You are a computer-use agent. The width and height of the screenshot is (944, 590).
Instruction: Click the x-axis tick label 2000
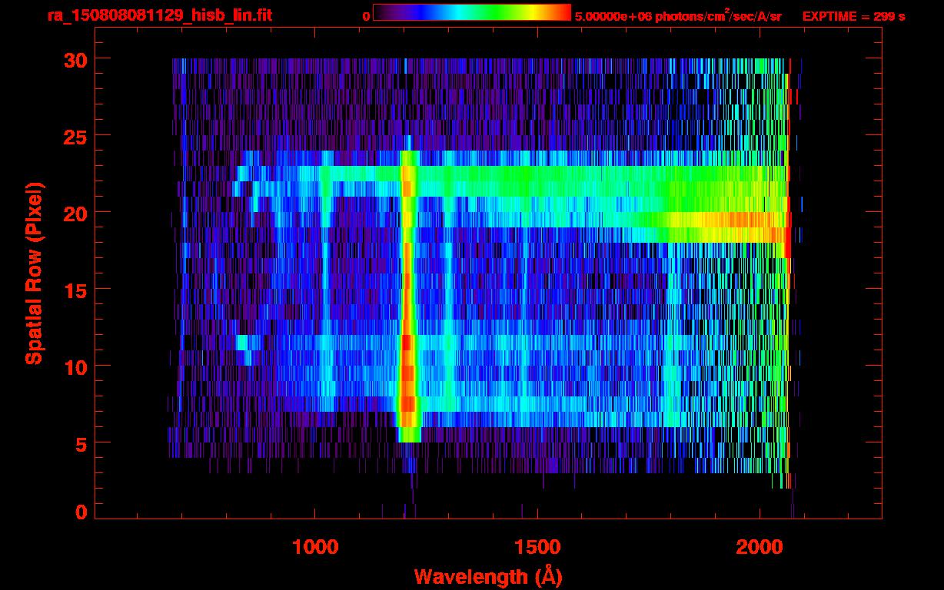point(759,546)
